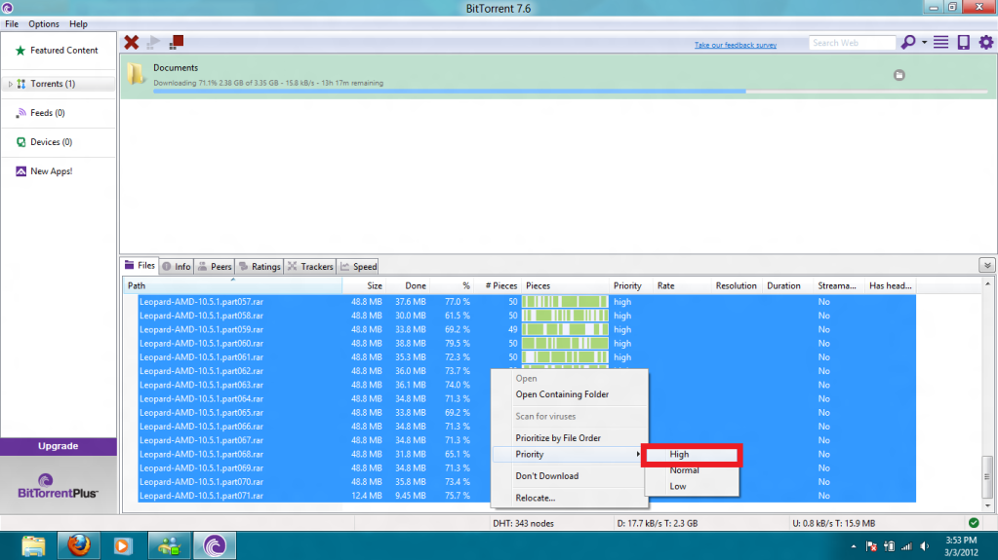
Task: Switch to the Speed tab
Action: [x=359, y=266]
